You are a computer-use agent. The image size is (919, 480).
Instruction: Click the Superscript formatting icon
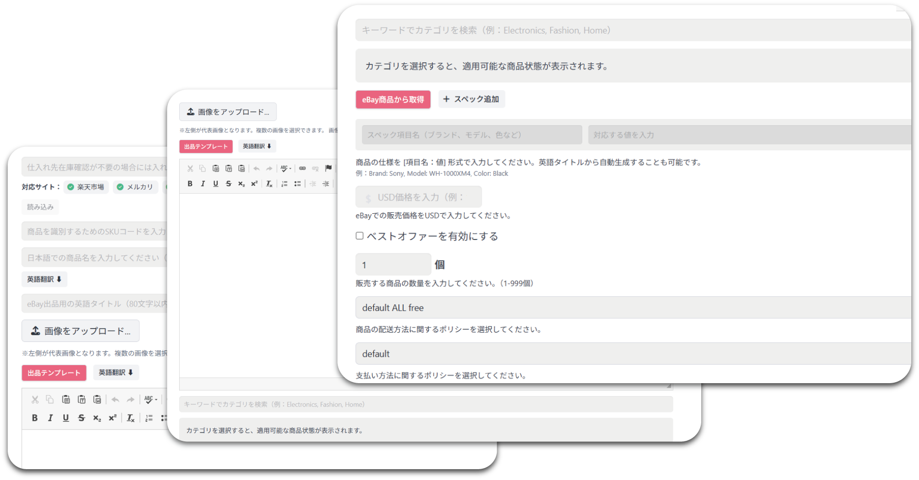(x=253, y=183)
